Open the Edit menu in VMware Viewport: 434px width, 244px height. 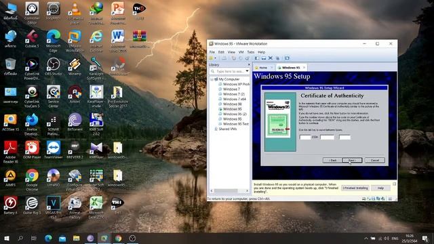pos(221,52)
